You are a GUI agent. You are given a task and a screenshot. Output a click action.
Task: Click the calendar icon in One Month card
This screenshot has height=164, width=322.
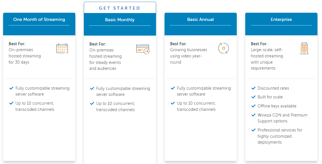tap(62, 48)
